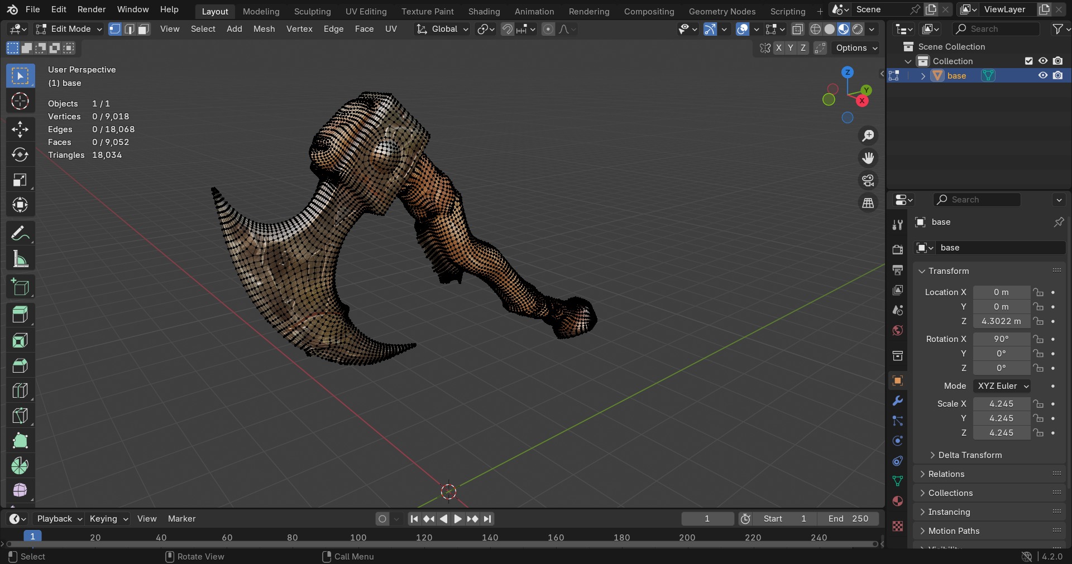The height and width of the screenshot is (564, 1072).
Task: Disable base object in renders
Action: point(1058,75)
